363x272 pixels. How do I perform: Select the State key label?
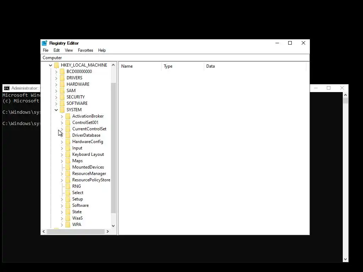77,212
